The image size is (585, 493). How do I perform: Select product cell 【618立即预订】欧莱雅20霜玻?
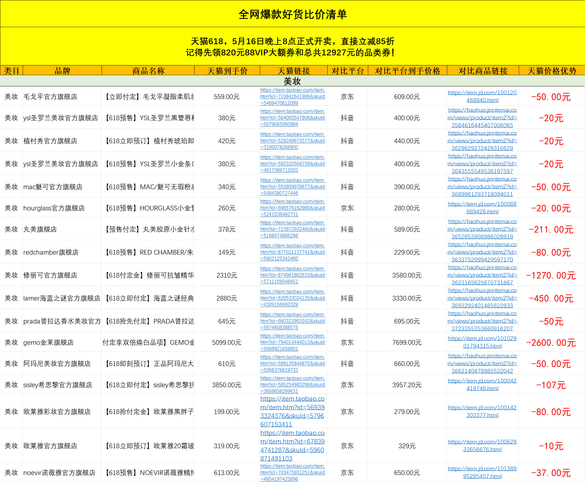pyautogui.click(x=148, y=446)
